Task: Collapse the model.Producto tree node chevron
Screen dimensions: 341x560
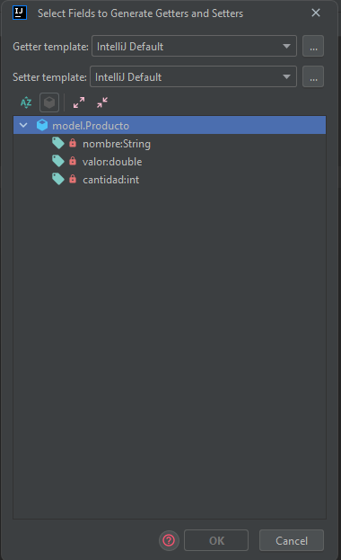Action: pyautogui.click(x=23, y=125)
